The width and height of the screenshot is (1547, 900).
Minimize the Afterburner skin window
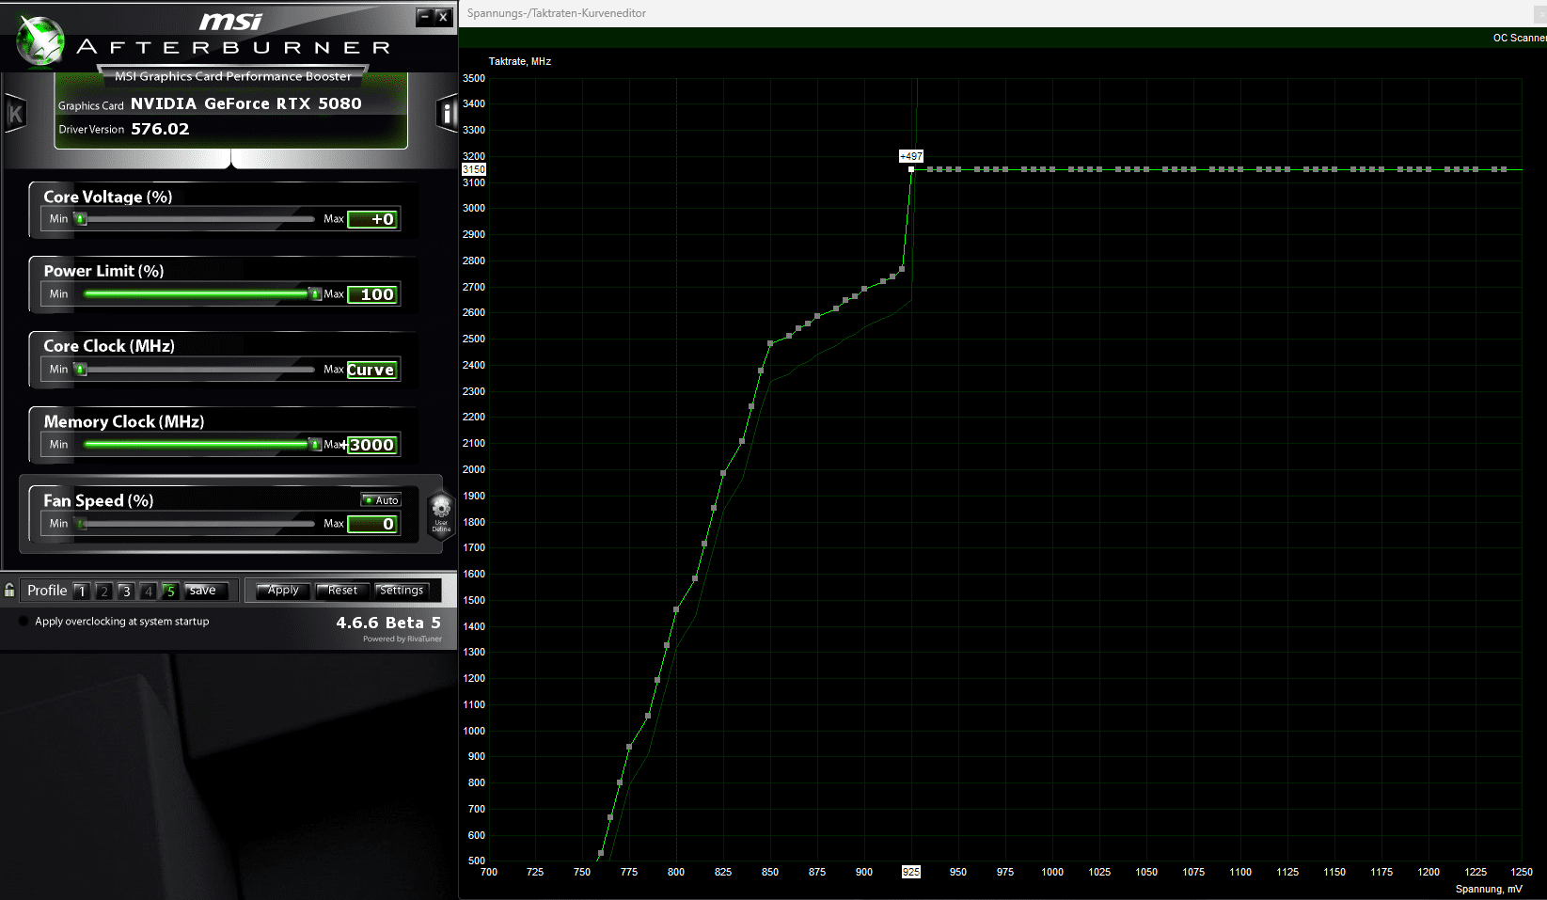(424, 16)
